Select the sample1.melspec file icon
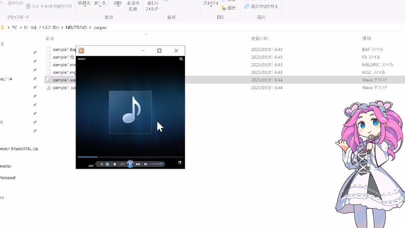 pos(49,64)
